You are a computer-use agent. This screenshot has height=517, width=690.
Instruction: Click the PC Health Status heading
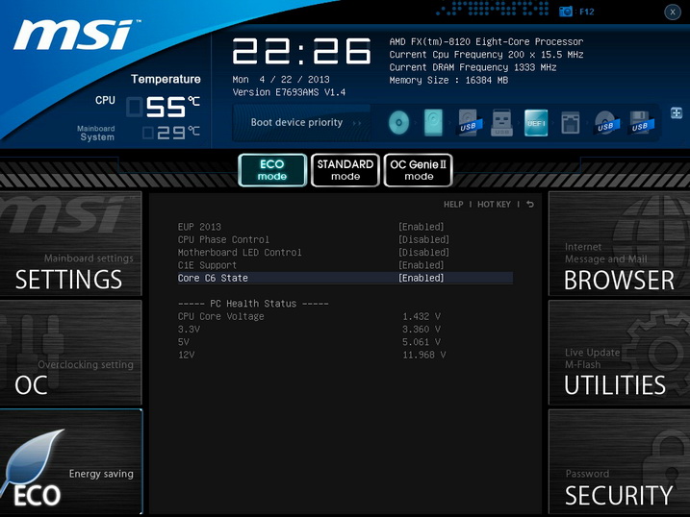(253, 304)
